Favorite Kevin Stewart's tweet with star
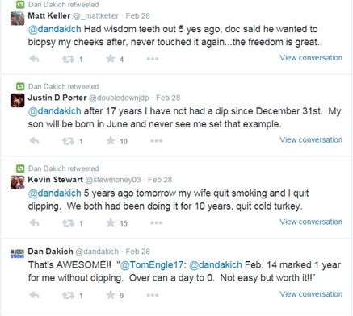353x316 pixels. pos(111,222)
